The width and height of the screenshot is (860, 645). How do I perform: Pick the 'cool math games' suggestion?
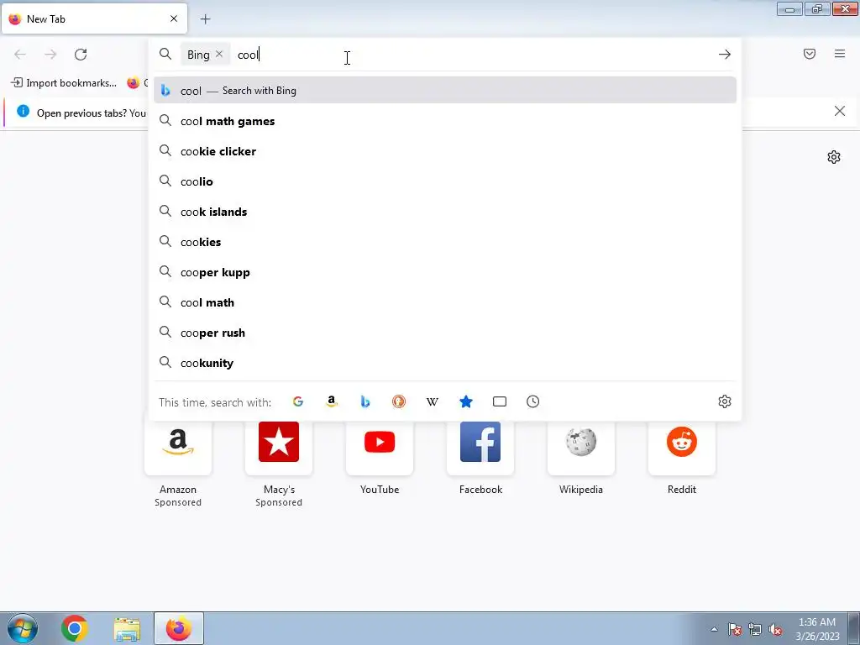click(445, 121)
